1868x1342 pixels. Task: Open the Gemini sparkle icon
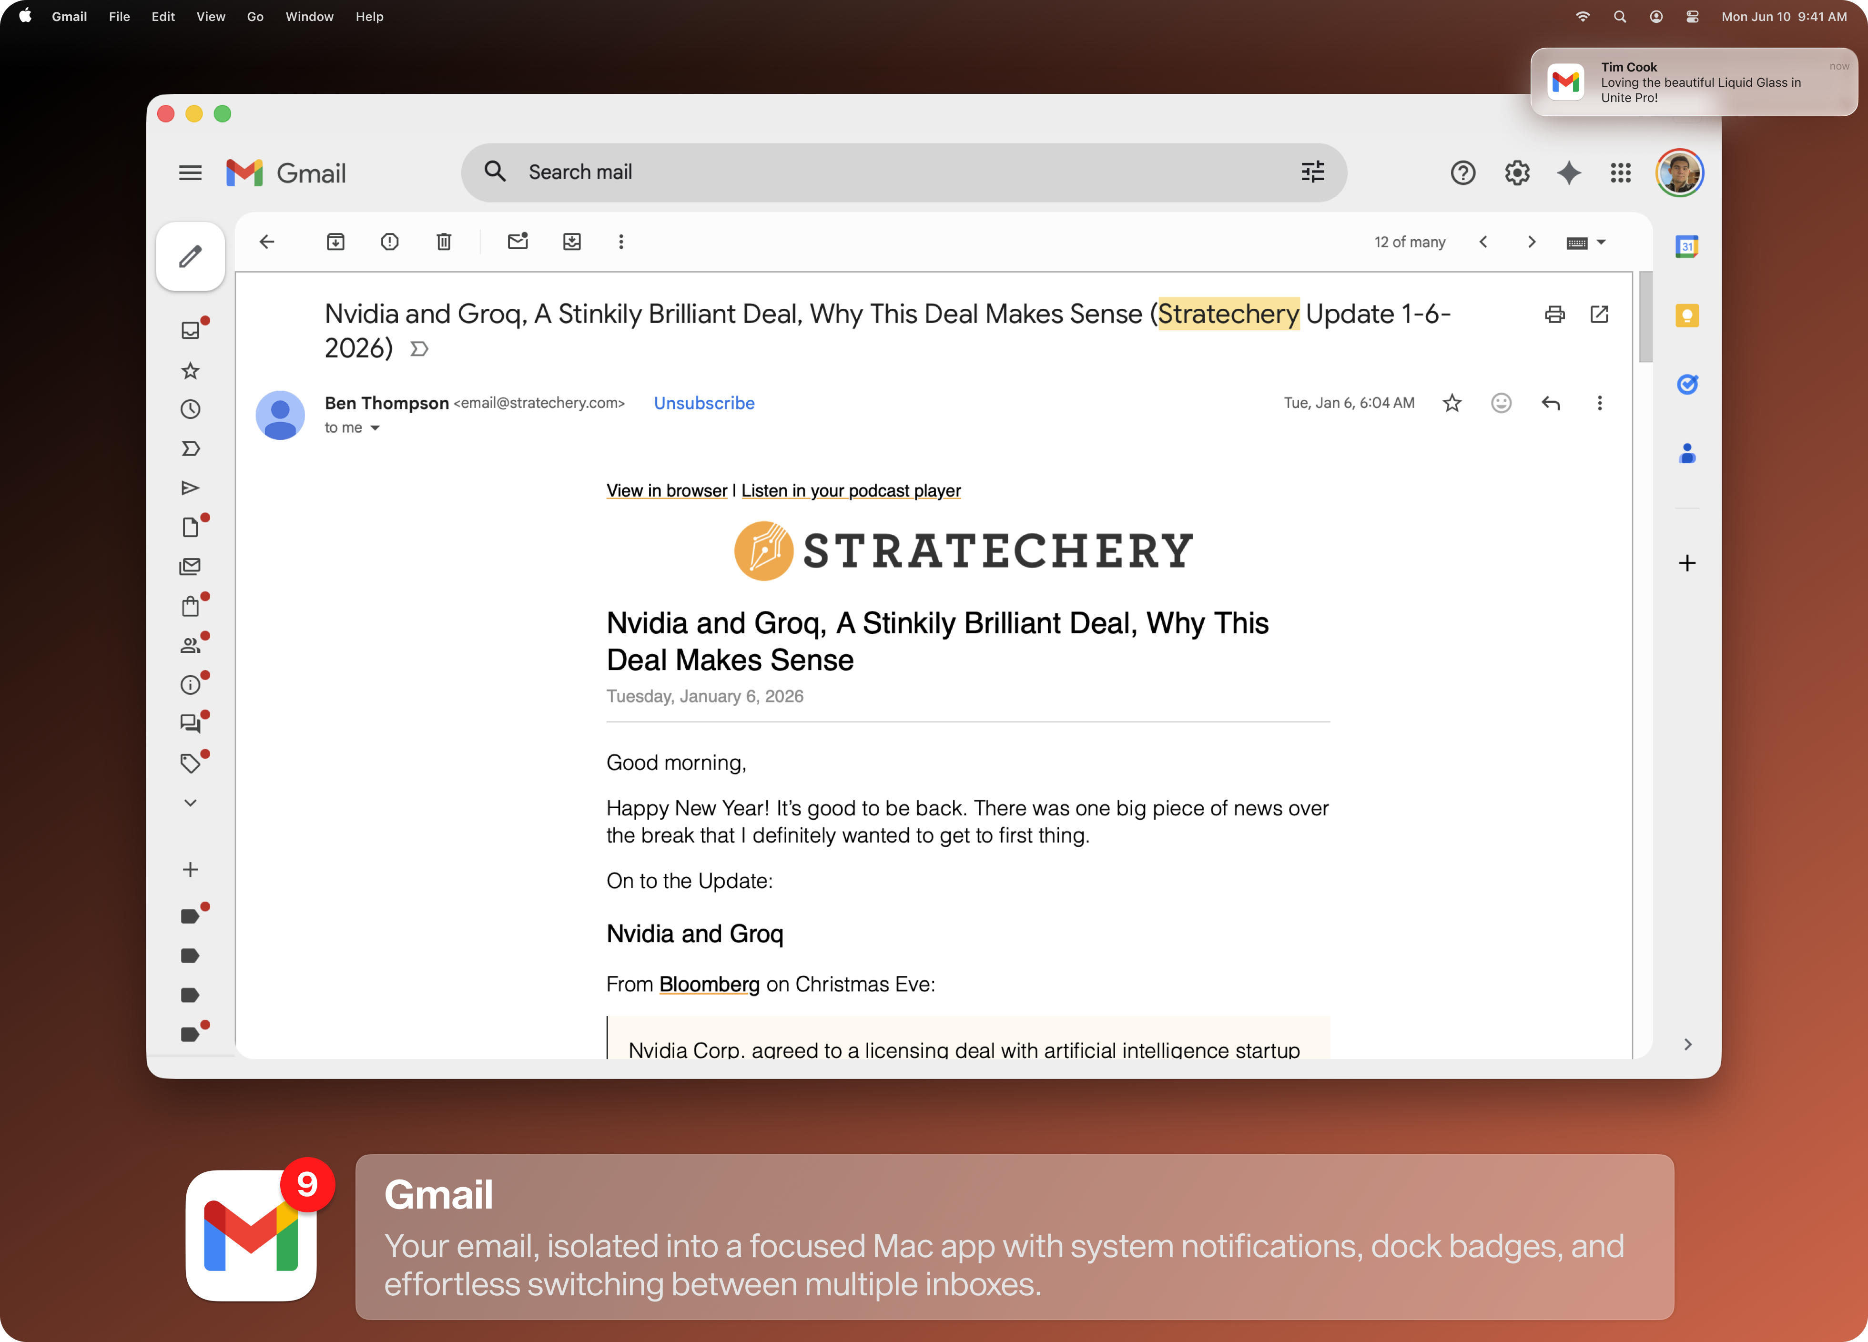1568,173
